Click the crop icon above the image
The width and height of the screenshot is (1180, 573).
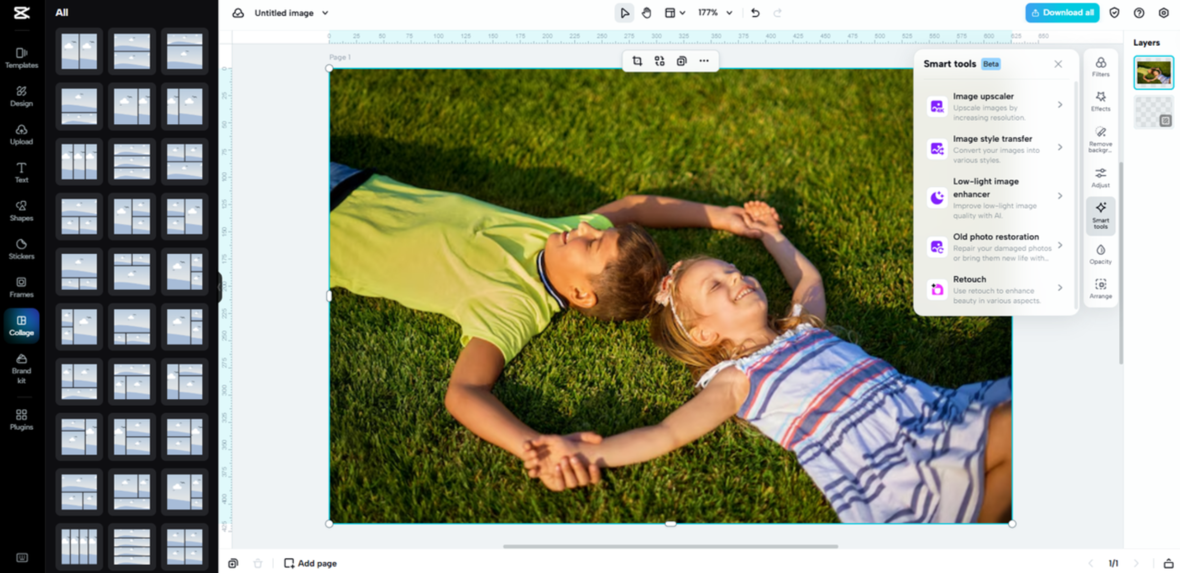coord(637,61)
